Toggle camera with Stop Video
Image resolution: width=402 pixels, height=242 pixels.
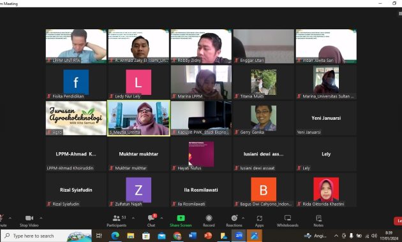[x=29, y=221]
